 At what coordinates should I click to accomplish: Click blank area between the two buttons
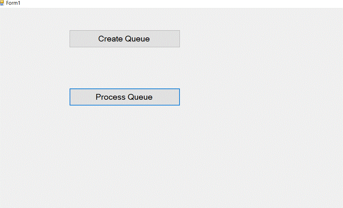click(x=125, y=68)
